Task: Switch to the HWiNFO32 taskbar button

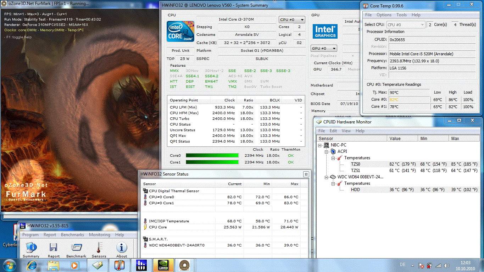Action: 141,265
